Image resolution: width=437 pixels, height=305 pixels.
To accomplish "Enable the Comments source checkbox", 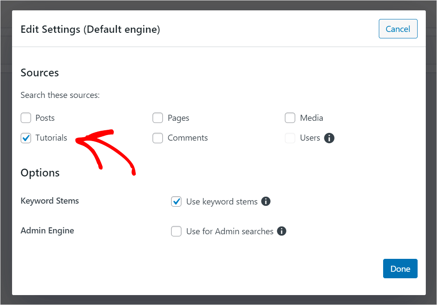I will click(x=158, y=138).
